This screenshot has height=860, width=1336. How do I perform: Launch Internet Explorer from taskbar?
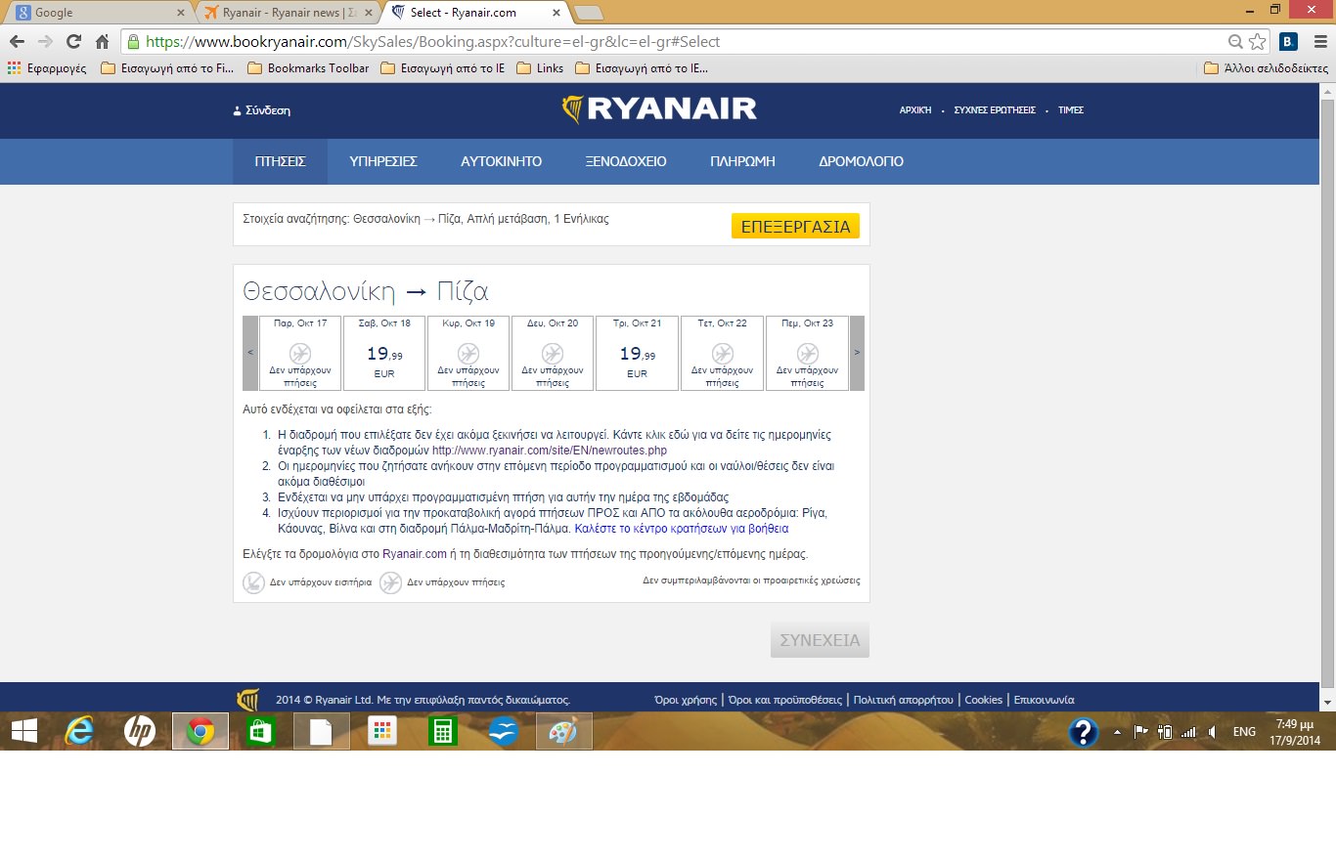click(x=79, y=731)
